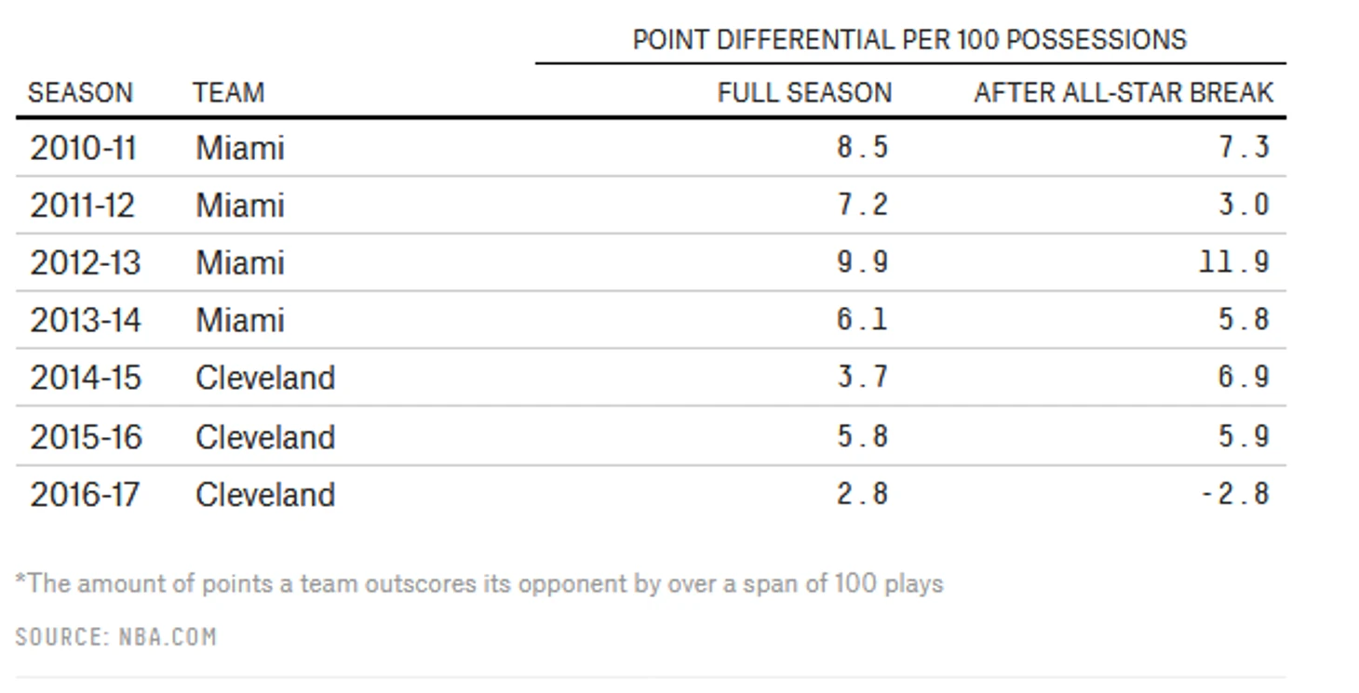Click the footnote about points outscored
The height and width of the screenshot is (693, 1359).
tap(479, 584)
